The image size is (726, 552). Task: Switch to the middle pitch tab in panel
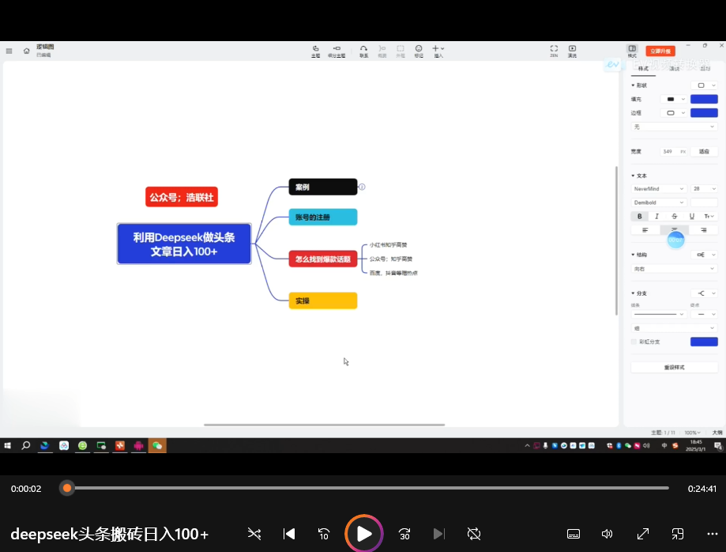coord(674,69)
